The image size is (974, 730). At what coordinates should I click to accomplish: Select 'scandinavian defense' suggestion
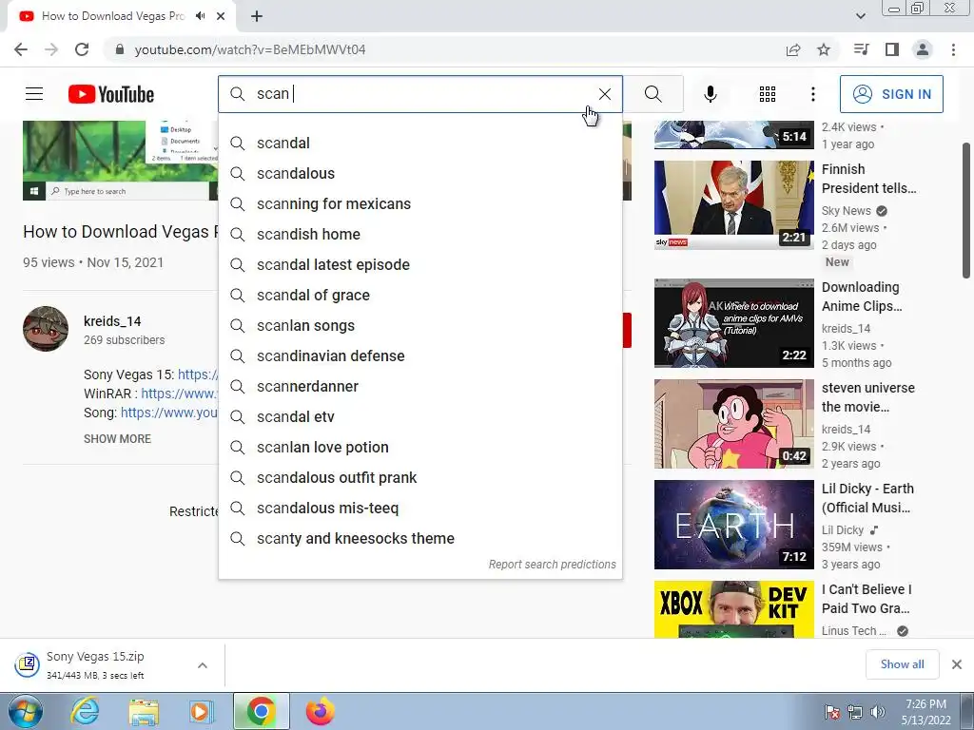point(419,356)
